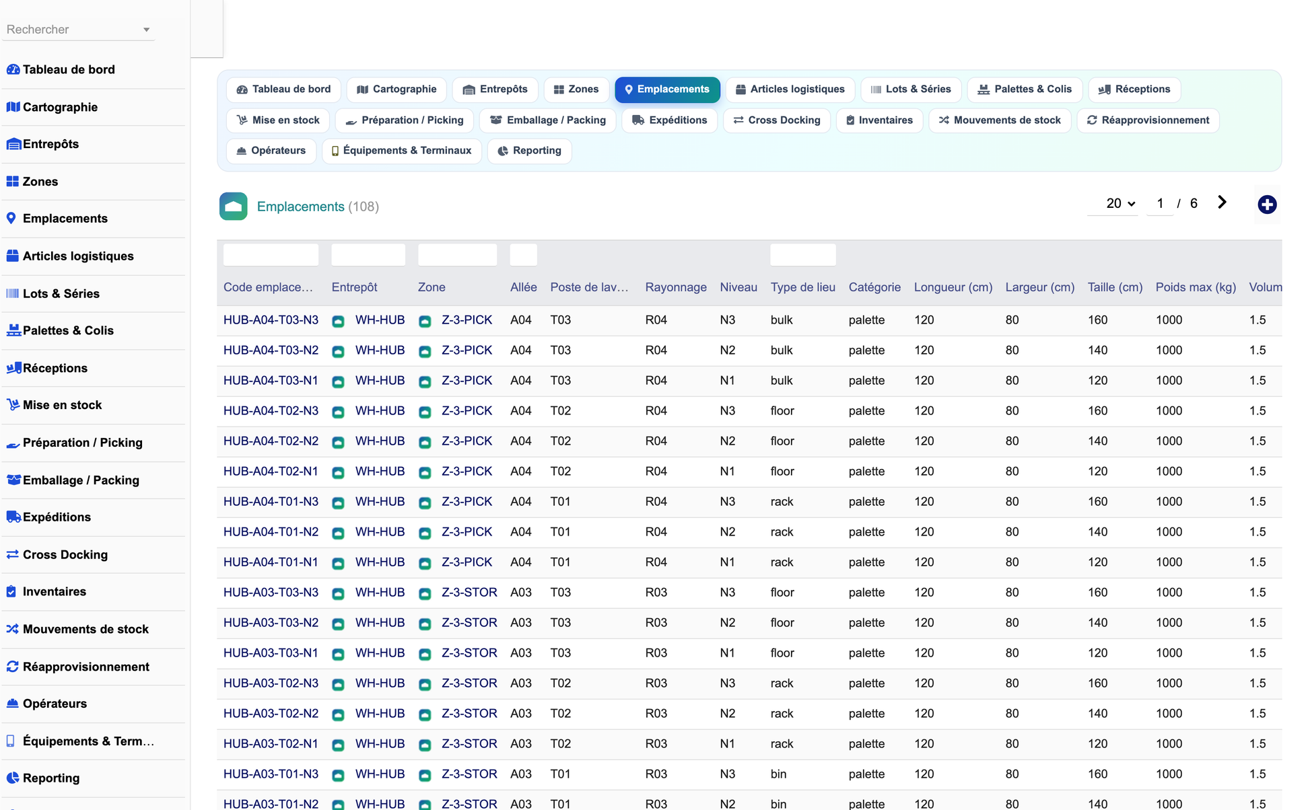Click the current page number field
The image size is (1310, 810).
pos(1159,203)
